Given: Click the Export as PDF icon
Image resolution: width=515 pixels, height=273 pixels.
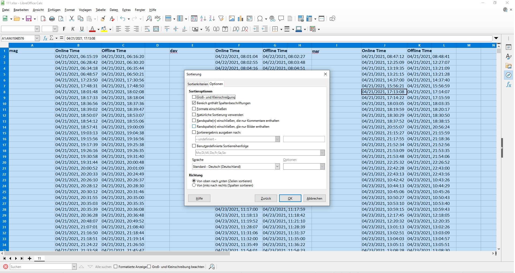Looking at the screenshot, I should [43, 18].
